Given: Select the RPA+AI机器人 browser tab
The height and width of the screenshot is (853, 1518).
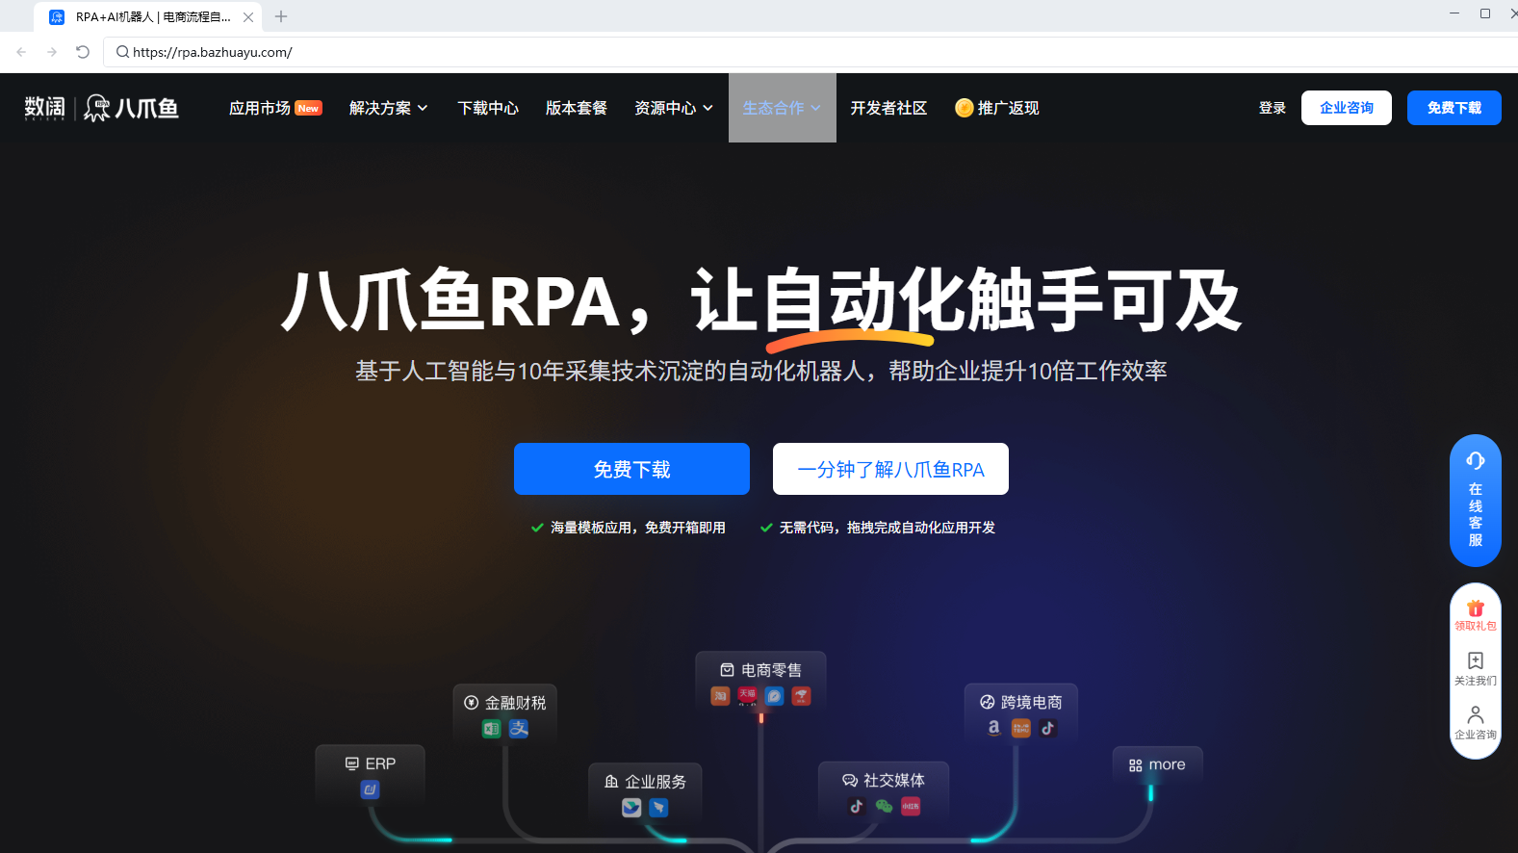Looking at the screenshot, I should pyautogui.click(x=147, y=16).
